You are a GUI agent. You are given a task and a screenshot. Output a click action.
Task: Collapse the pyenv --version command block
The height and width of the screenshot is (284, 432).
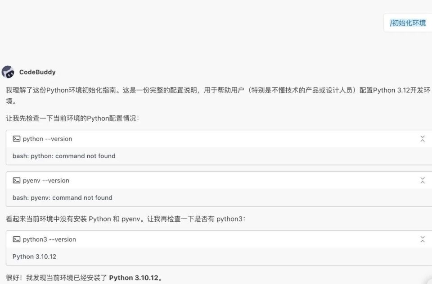[423, 180]
